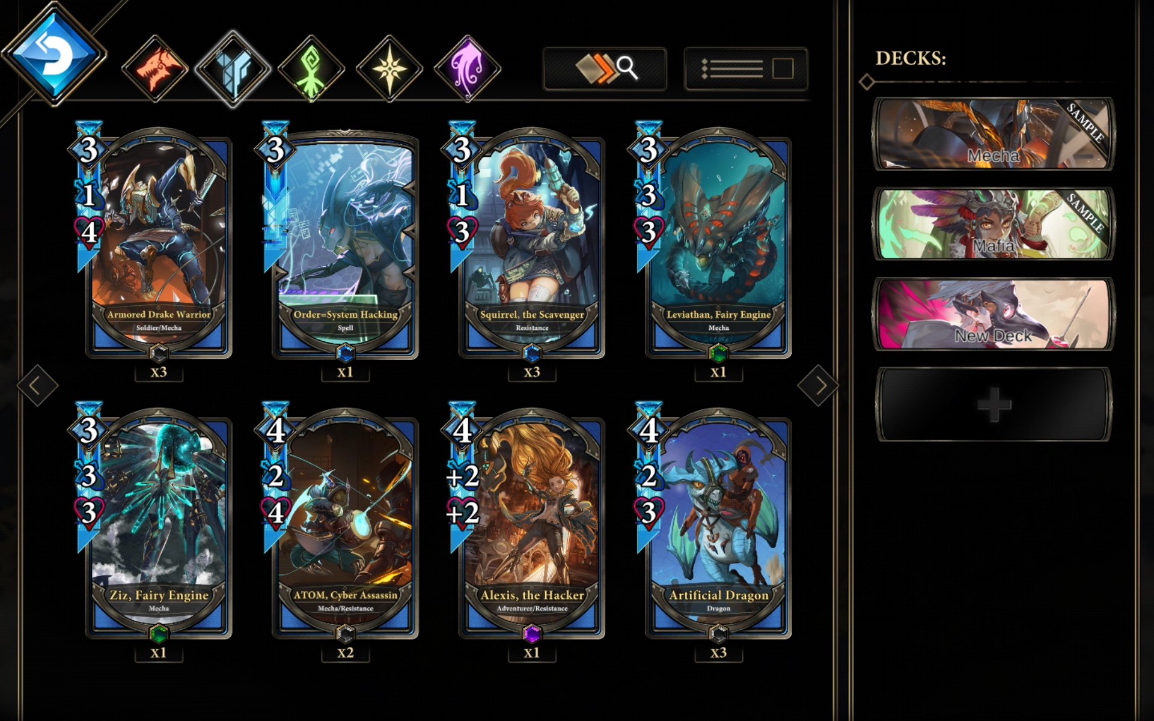Select Squirrel, the Scavenger card
Screen dimensions: 1154x721
coord(527,242)
